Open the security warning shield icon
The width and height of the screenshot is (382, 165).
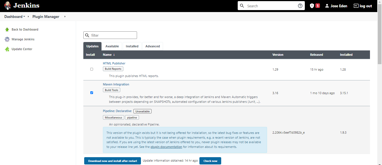click(x=312, y=6)
